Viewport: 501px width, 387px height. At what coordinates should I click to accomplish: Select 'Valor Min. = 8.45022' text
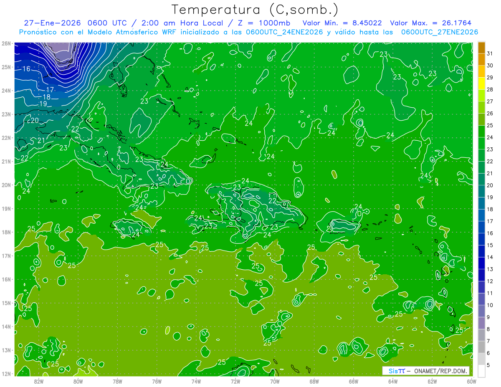(x=342, y=23)
